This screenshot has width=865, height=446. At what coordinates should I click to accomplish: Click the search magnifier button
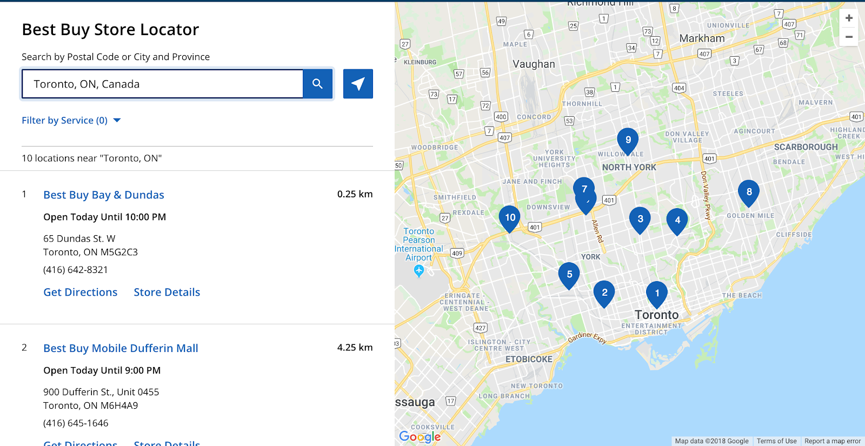click(x=317, y=84)
